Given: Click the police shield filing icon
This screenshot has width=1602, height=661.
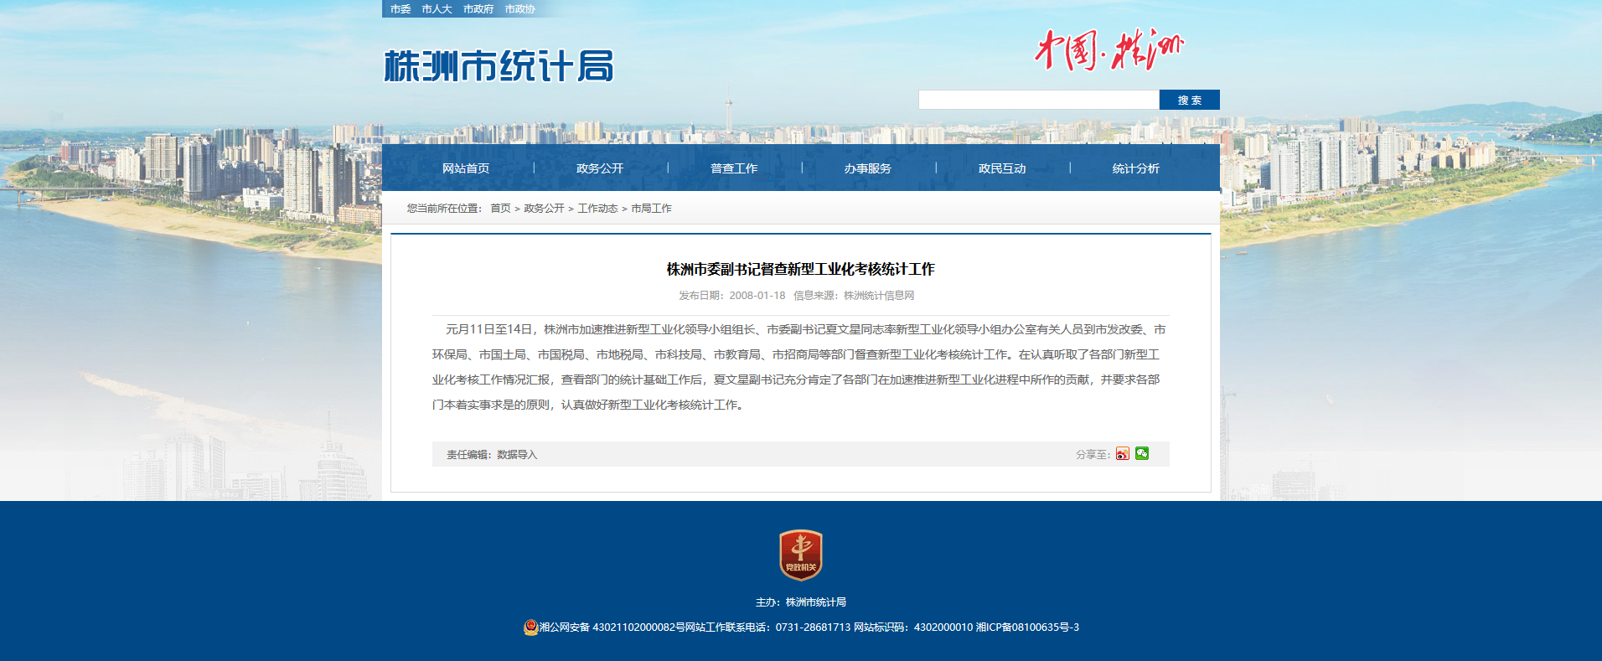Looking at the screenshot, I should click(530, 627).
